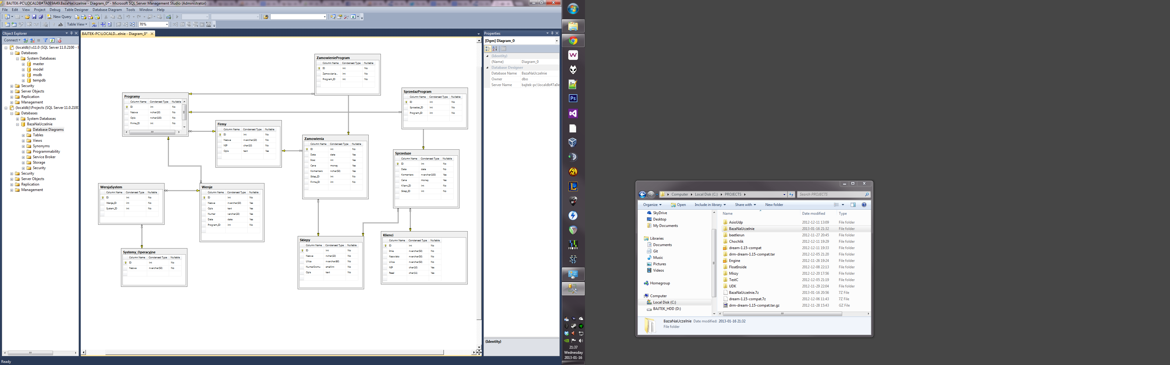
Task: Open the Table Designer menu
Action: pyautogui.click(x=76, y=9)
